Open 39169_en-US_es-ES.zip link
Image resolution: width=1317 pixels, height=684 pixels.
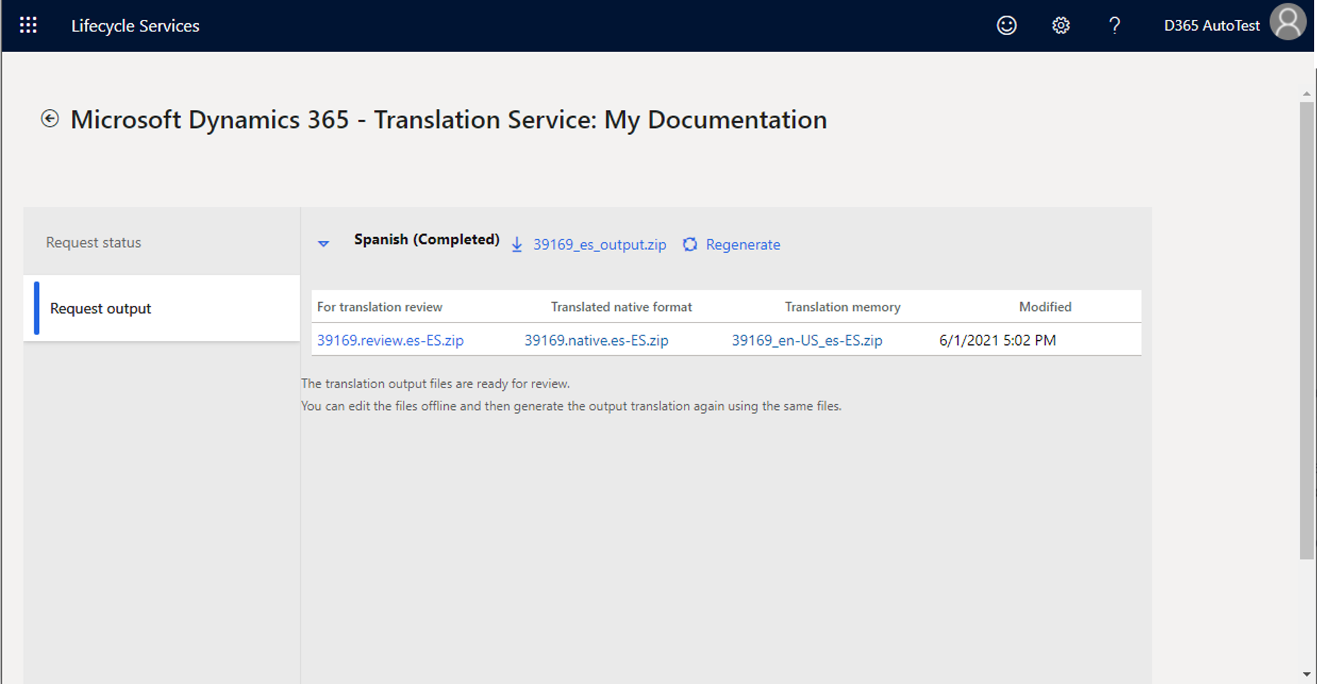coord(807,340)
